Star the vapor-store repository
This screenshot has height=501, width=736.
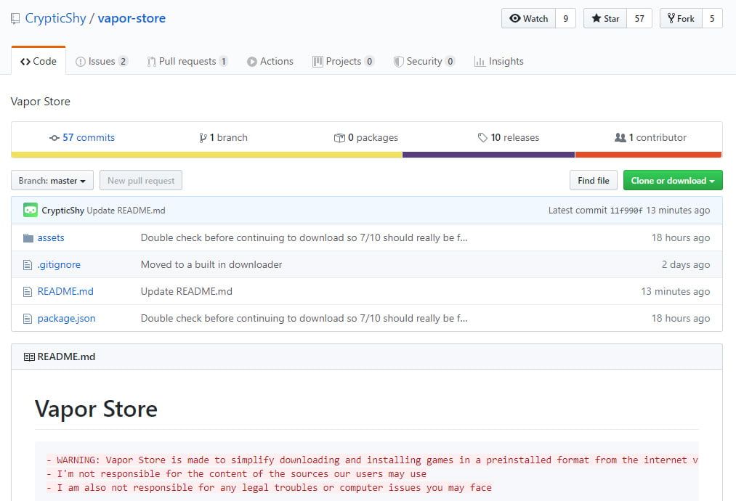click(605, 18)
